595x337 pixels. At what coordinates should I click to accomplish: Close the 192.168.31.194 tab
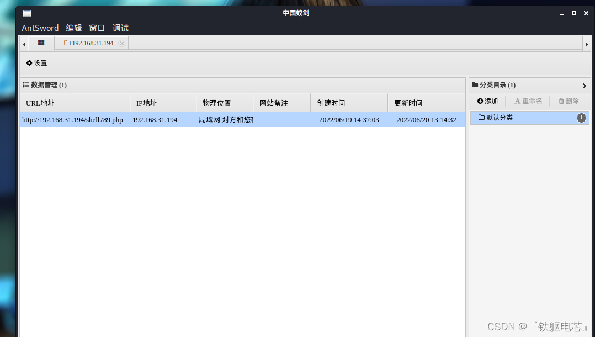(121, 43)
